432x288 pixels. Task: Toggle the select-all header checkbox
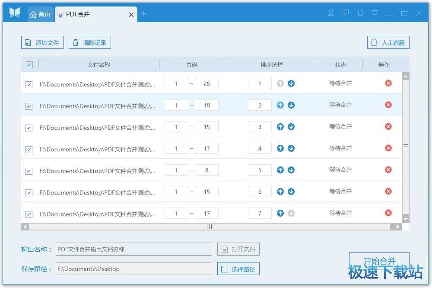[29, 65]
